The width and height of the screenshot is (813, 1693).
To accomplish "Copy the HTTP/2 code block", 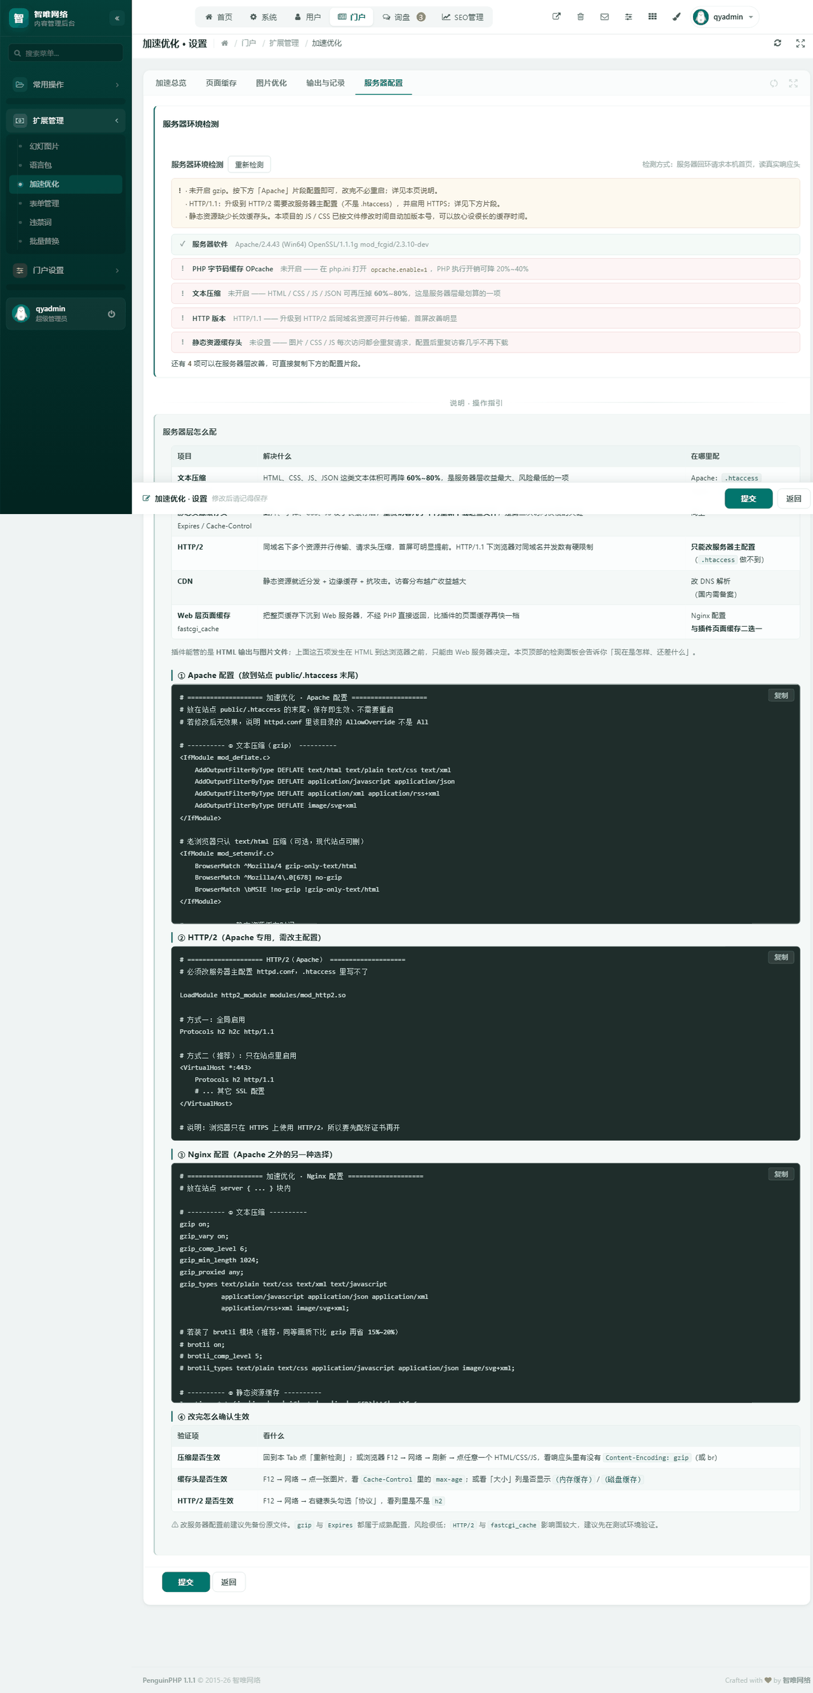I will (781, 958).
